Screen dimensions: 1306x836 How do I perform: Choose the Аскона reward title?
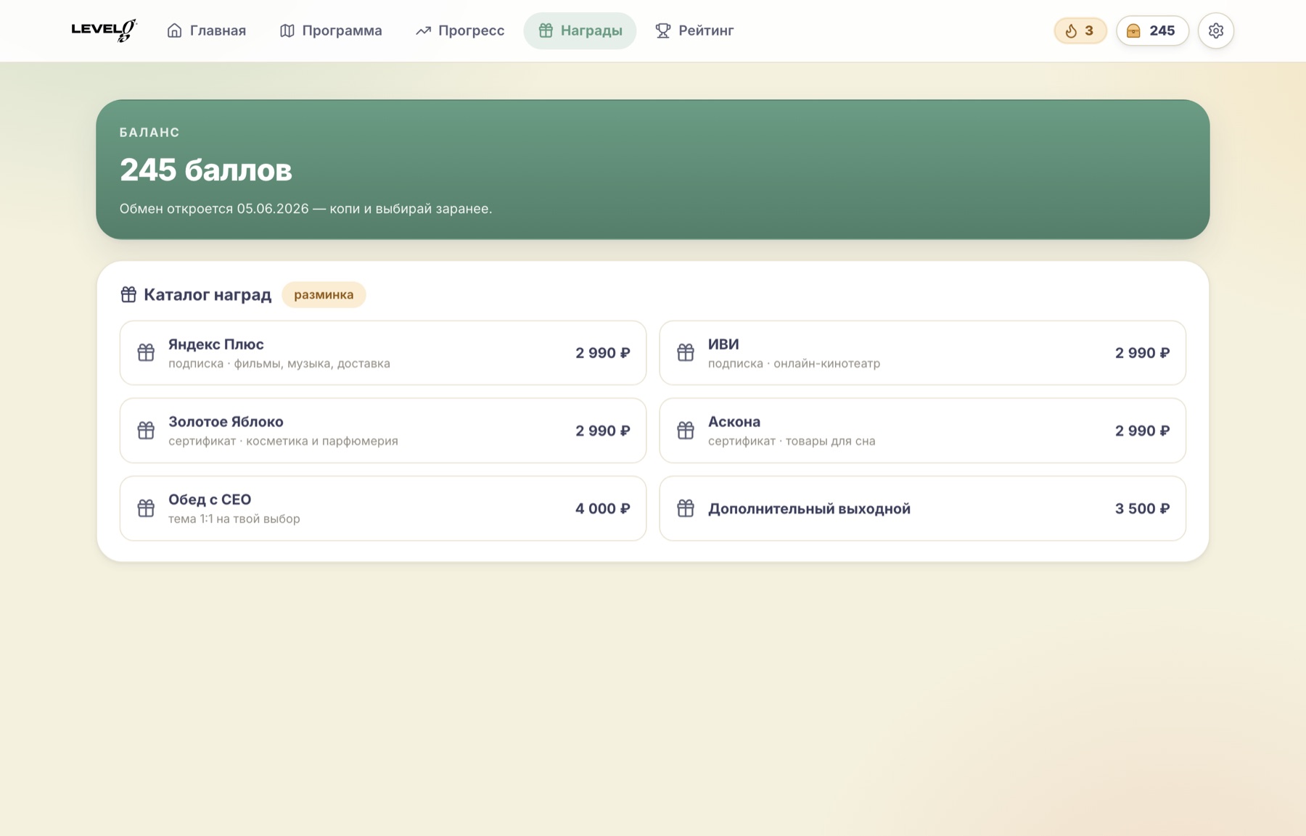pos(734,422)
